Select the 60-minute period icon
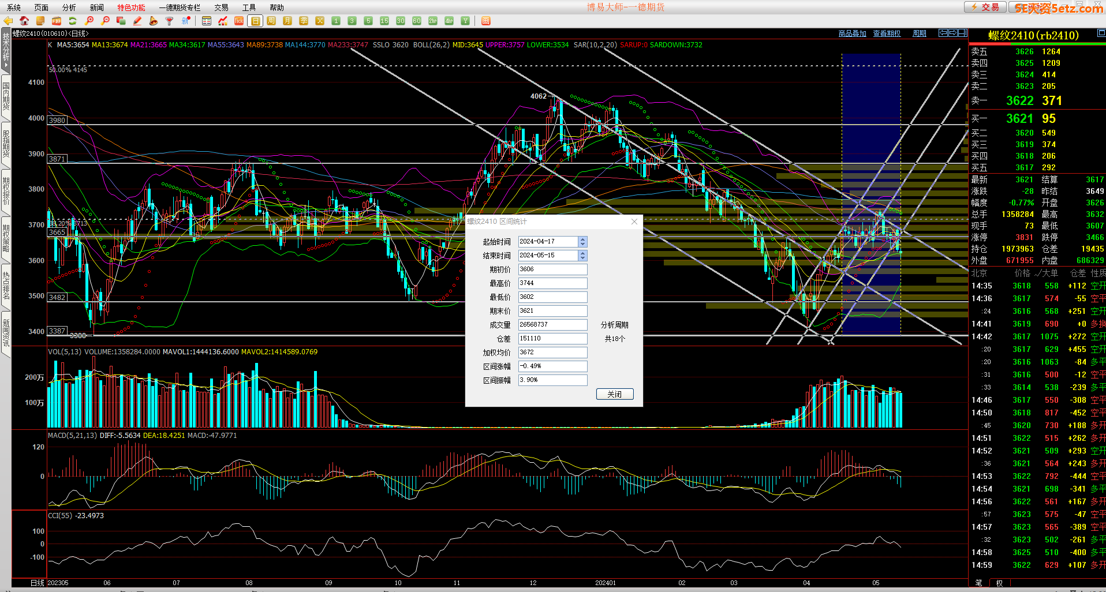 tap(417, 21)
